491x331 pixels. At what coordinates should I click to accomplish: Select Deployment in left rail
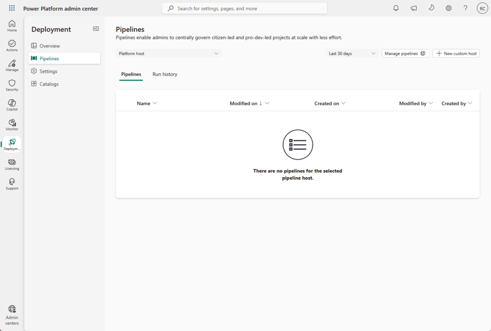12,144
